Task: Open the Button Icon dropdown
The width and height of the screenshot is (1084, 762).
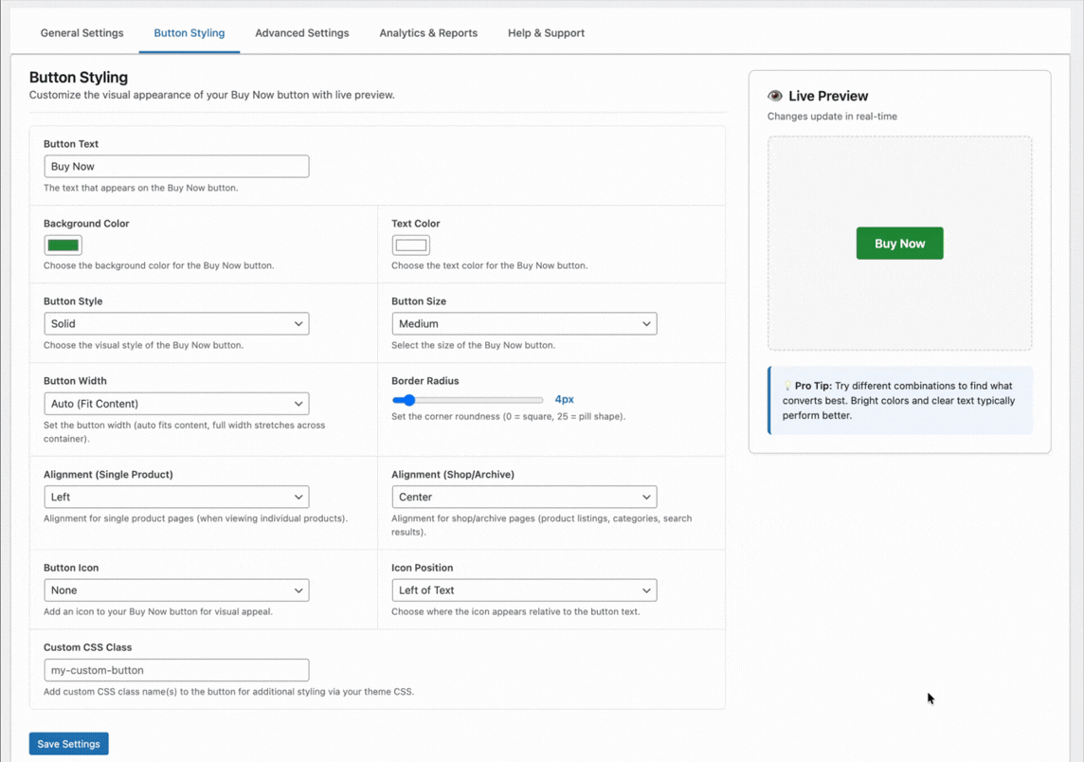Action: click(x=176, y=590)
